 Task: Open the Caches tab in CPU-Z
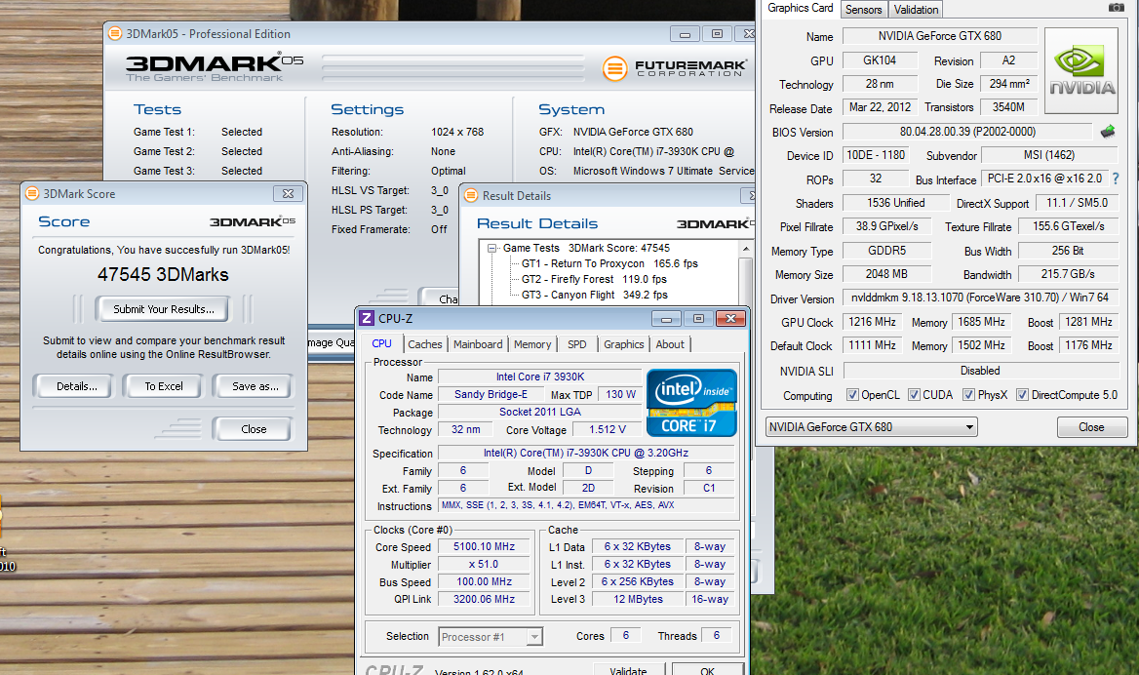(424, 344)
